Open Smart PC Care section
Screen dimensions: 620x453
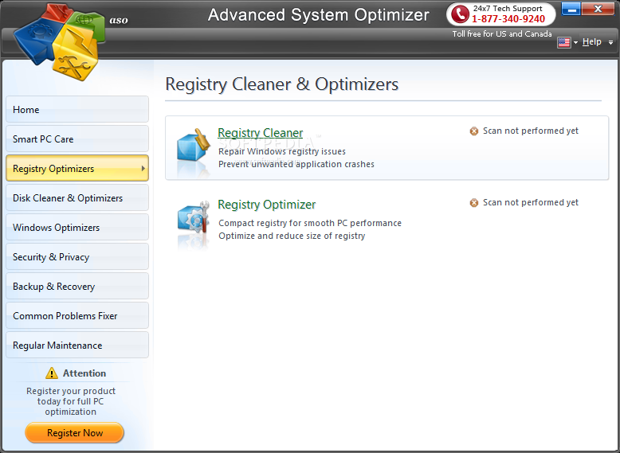[77, 139]
